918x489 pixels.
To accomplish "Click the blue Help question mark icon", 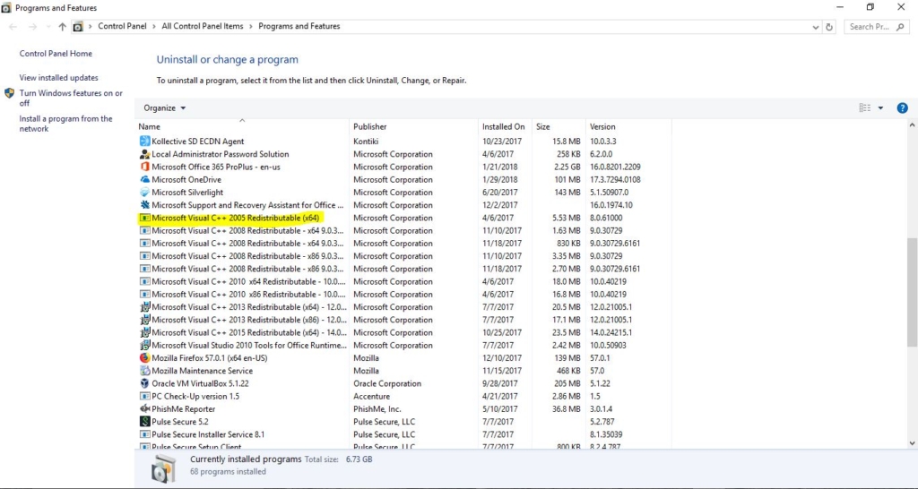I will (x=902, y=108).
